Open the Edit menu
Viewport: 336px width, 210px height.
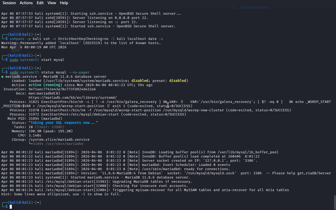tap(40, 3)
